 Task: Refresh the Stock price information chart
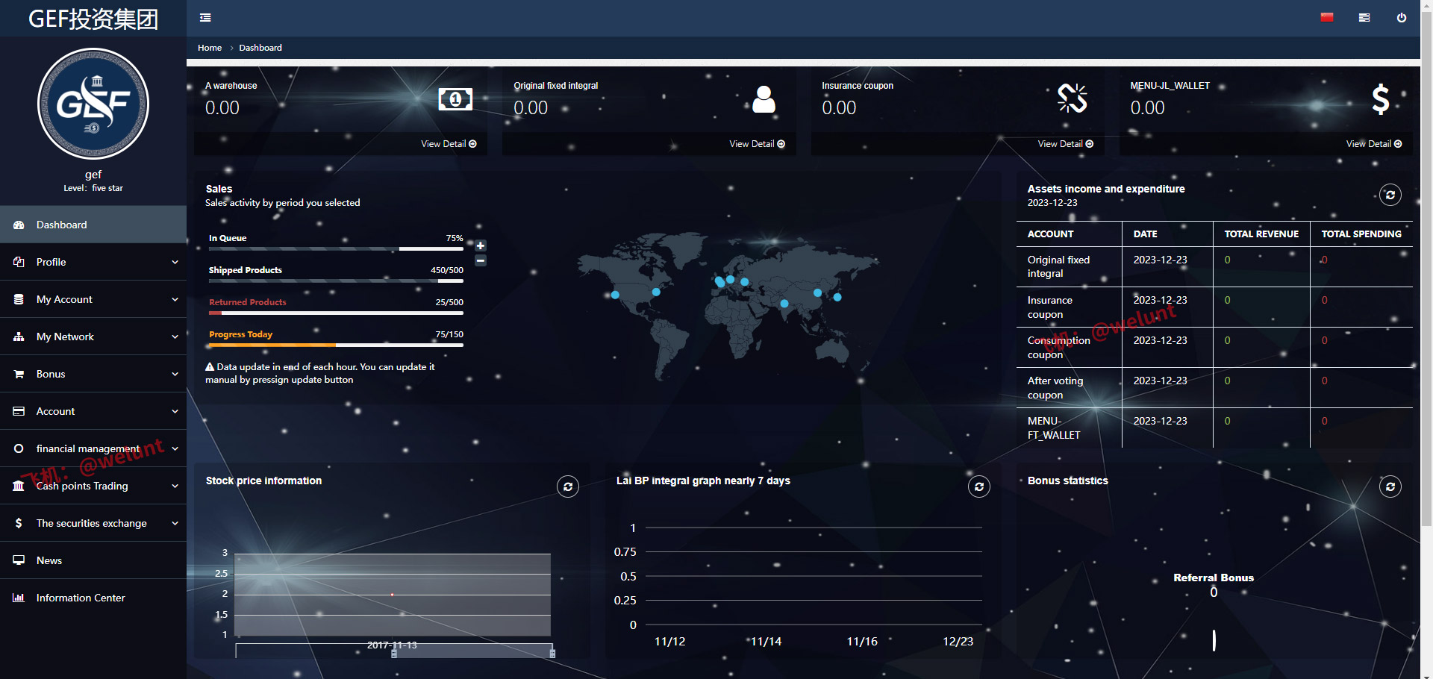pos(568,487)
